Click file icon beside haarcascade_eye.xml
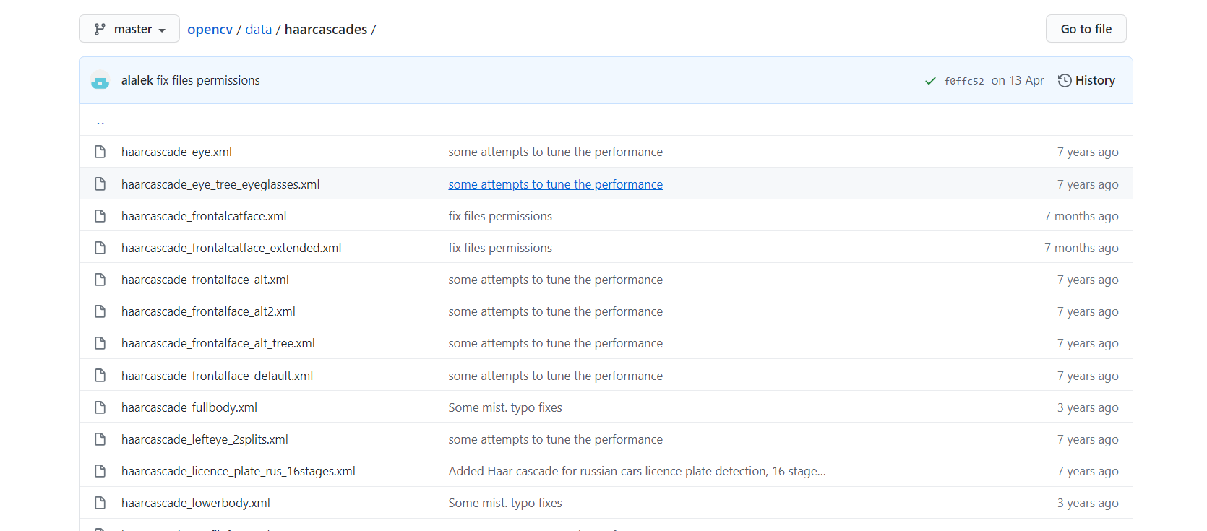1207x531 pixels. tap(100, 152)
